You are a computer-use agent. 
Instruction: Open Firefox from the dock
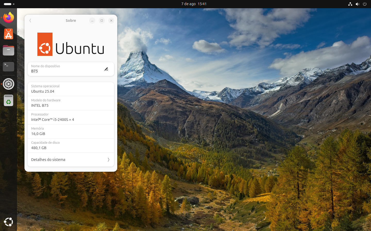point(9,17)
